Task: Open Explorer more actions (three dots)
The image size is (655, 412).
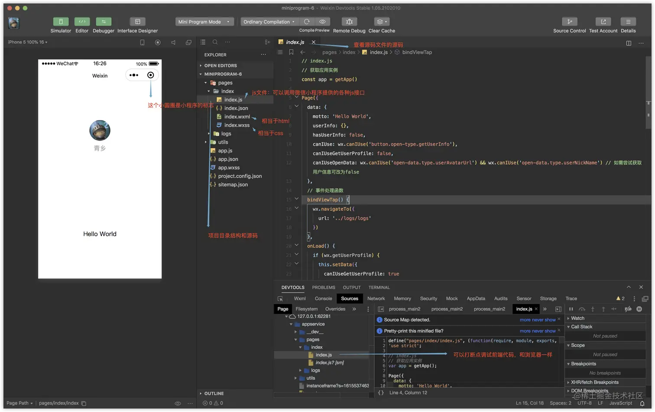Action: tap(263, 55)
